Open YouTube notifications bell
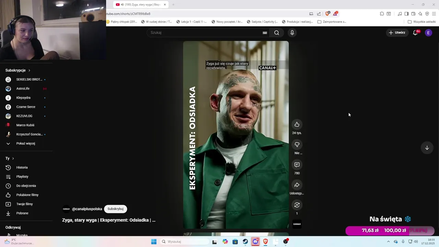439x247 pixels. pyautogui.click(x=415, y=33)
